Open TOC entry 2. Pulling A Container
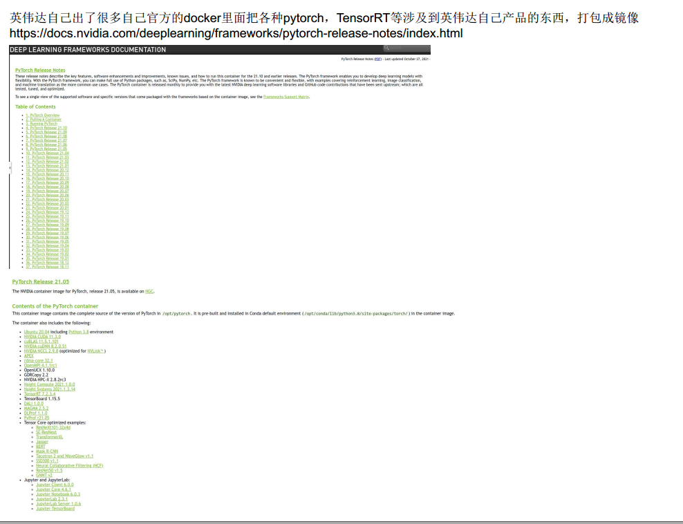This screenshot has width=683, height=524. point(44,120)
